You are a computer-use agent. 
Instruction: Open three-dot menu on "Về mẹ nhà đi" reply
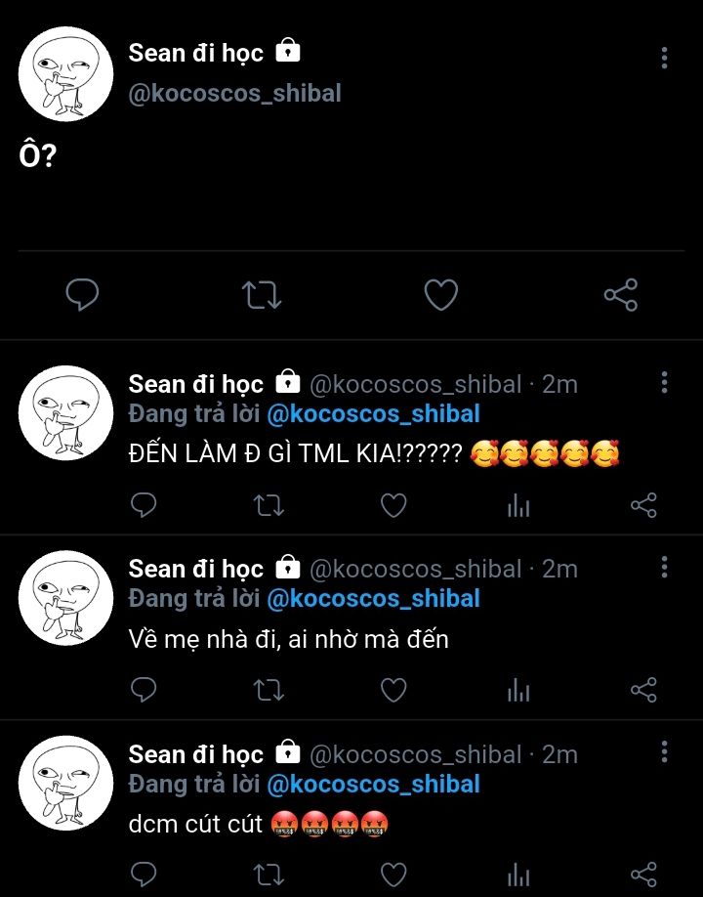click(x=664, y=567)
